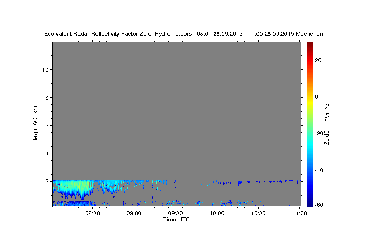Click the 'Ze dBmm^6/m^3' colorbar unit label
Screen dimensions: 372x248
point(326,124)
